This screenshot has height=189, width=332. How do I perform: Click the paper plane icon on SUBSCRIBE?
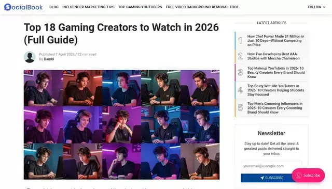click(262, 178)
